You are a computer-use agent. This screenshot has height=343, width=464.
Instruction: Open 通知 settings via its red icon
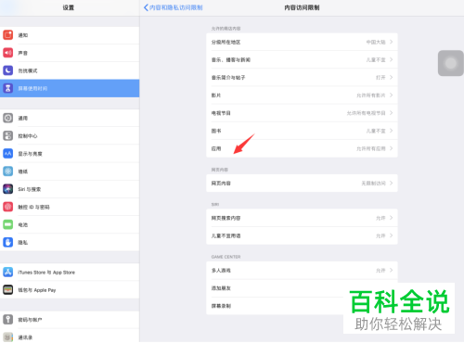click(x=8, y=35)
